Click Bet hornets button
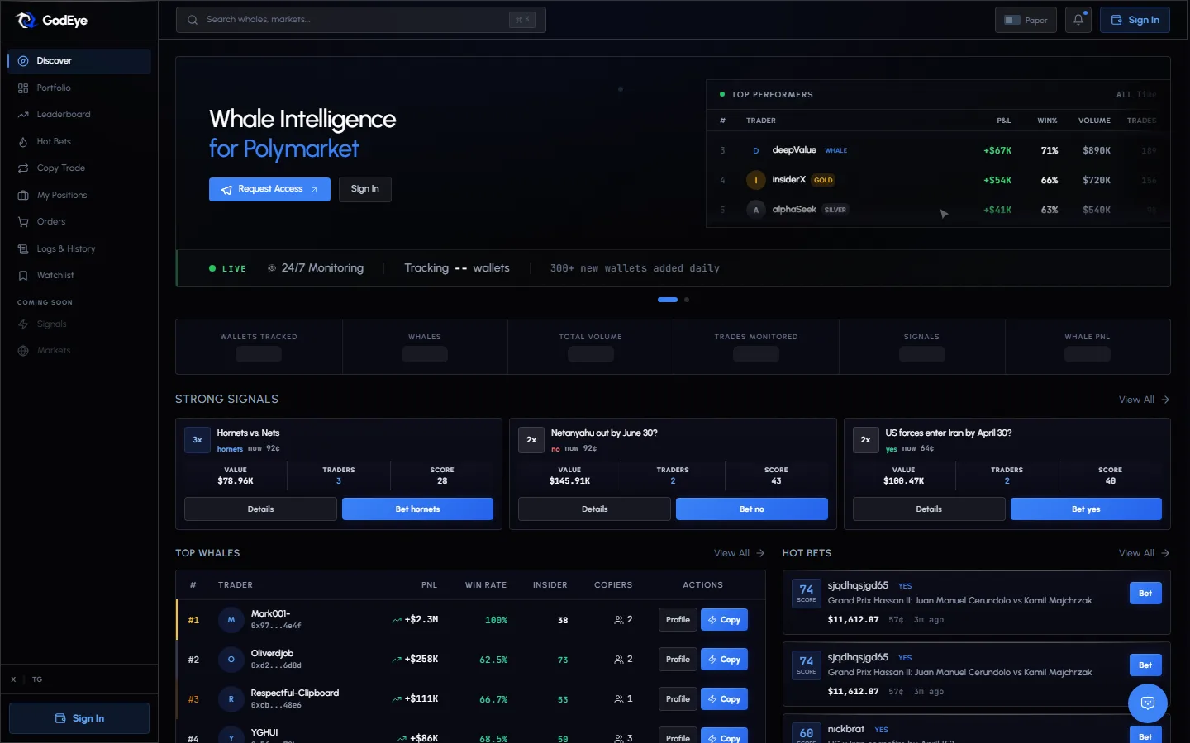Screen dimensions: 1190x743 417,509
